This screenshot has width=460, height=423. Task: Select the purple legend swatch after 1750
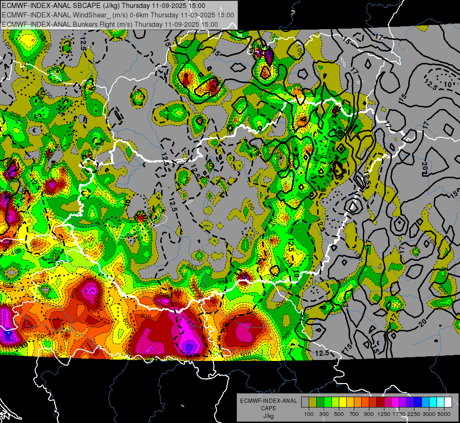[403, 402]
